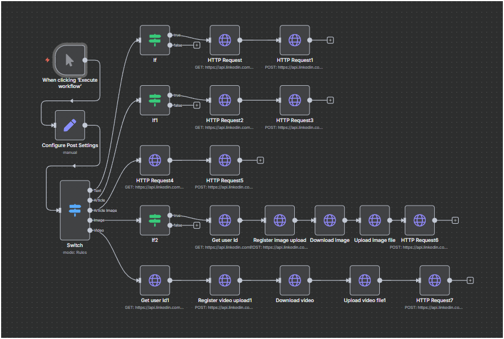Open the Configure Post Settings pencil node
This screenshot has height=339, width=504.
tap(70, 125)
